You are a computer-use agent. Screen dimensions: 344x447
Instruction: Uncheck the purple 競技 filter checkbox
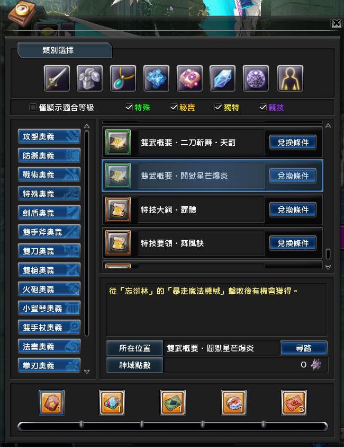(262, 108)
